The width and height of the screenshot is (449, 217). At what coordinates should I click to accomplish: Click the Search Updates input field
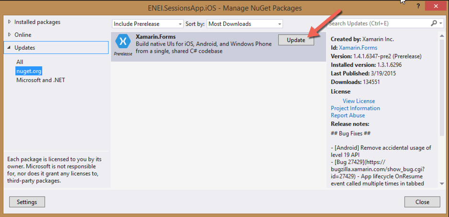coord(379,23)
